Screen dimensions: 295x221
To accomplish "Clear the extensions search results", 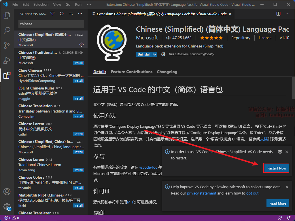I will 71,14.
